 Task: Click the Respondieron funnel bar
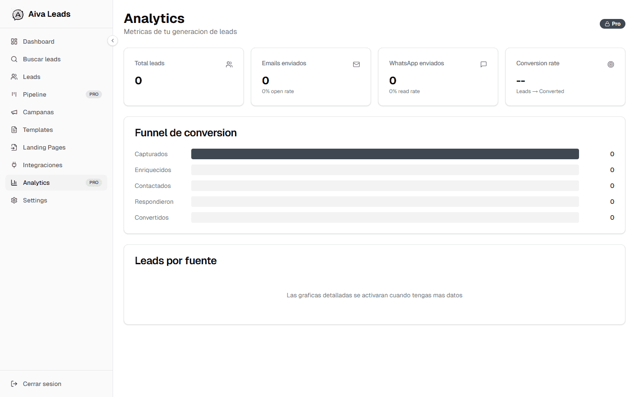(385, 202)
